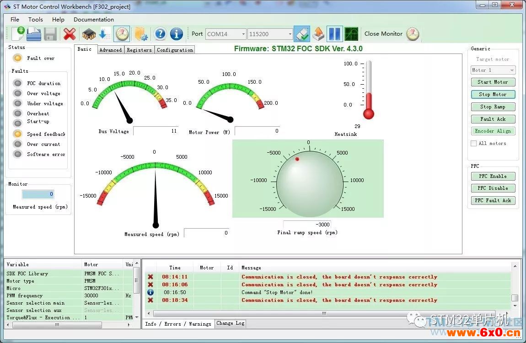Click the Measured speed value field under the gauge

207,233
